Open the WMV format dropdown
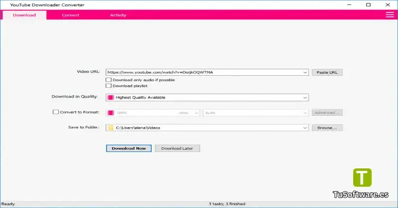Viewport: 398px width, 208px height. (x=153, y=113)
